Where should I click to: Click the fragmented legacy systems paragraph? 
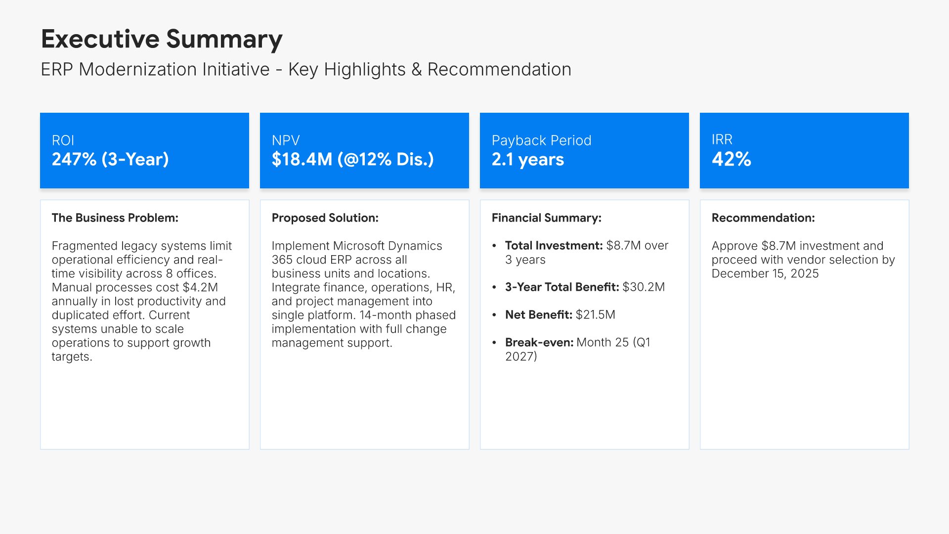coord(141,301)
